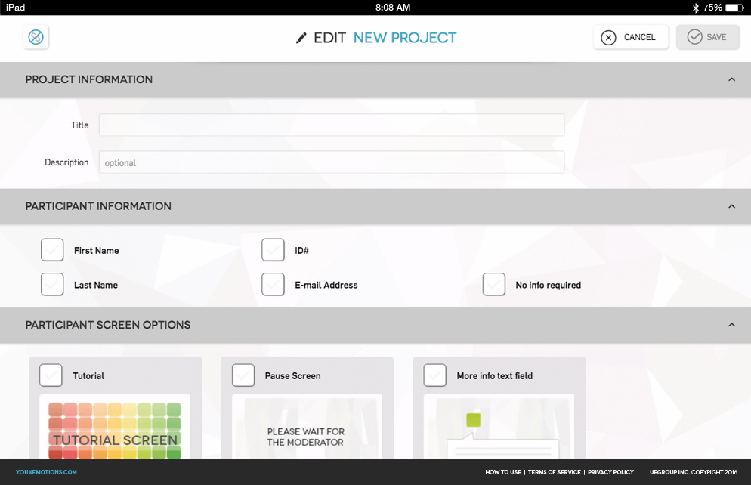
Task: Collapse the Participant Information section
Action: [731, 206]
